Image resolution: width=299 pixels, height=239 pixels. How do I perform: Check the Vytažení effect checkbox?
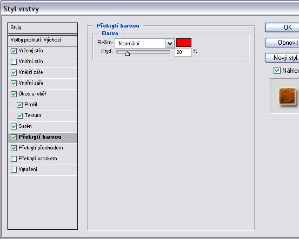coord(14,169)
